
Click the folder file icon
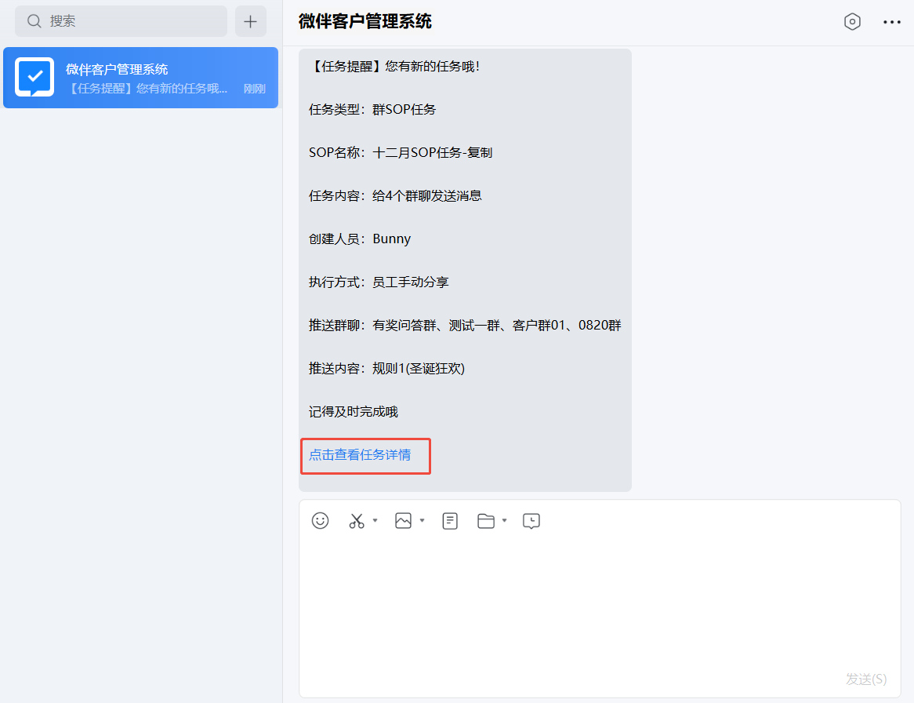click(486, 521)
